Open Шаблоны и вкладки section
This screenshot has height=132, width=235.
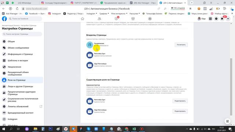click(22, 60)
